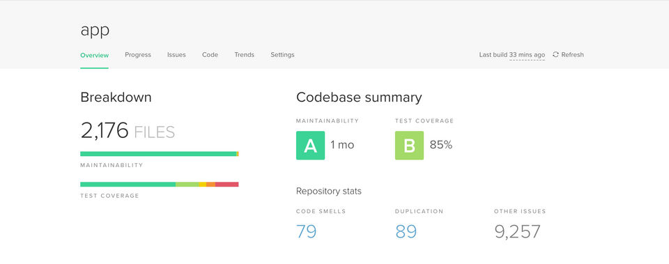The width and height of the screenshot is (669, 264).
Task: Click the green maintainability breakdown bar
Action: pos(158,153)
